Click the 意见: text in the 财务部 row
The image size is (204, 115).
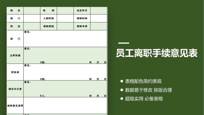pyautogui.click(x=27, y=65)
